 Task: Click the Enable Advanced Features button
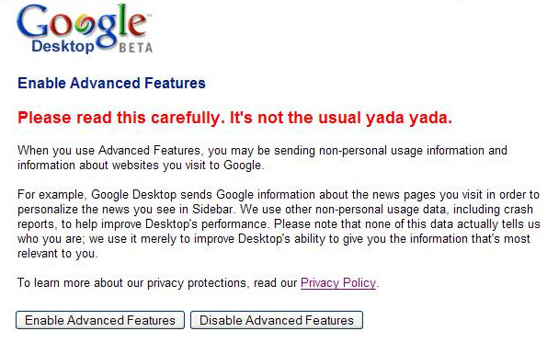coord(100,320)
